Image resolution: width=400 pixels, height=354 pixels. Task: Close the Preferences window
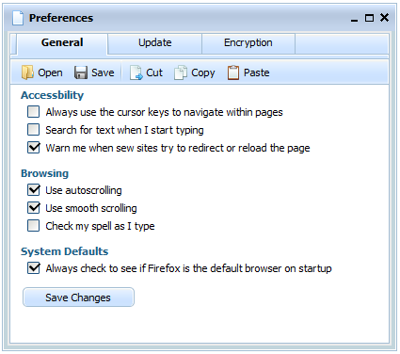pos(384,18)
